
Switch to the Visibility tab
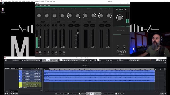(13, 69)
